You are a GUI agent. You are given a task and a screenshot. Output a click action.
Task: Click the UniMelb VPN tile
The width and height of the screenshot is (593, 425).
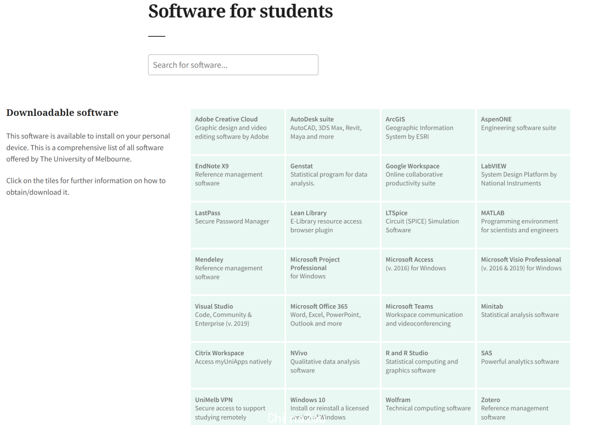tap(238, 407)
